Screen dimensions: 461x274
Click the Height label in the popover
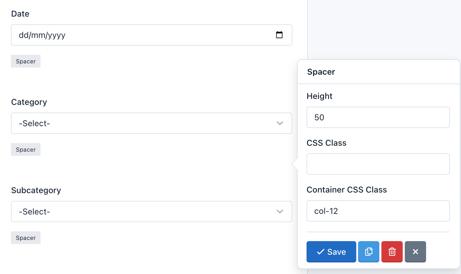point(320,96)
